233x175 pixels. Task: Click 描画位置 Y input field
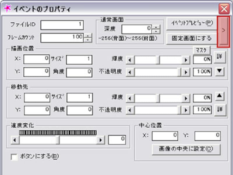click(x=37, y=72)
